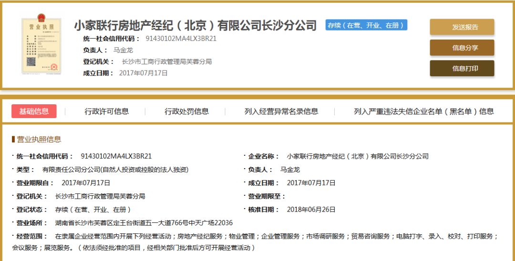Click the 企业名称 value in license section
Image resolution: width=515 pixels, height=261 pixels.
[358, 156]
